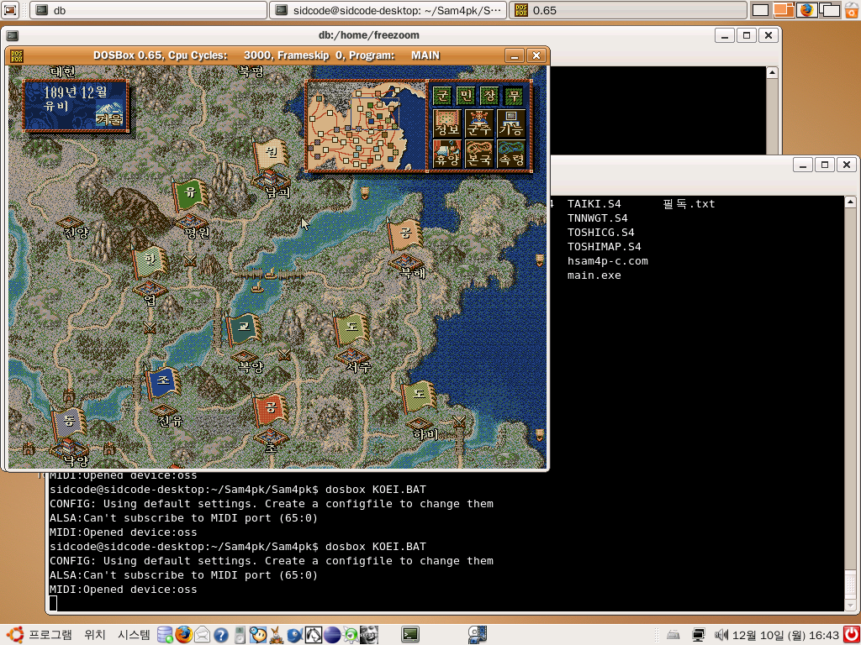
Task: Click the 남피 castle on the map
Action: 270,180
